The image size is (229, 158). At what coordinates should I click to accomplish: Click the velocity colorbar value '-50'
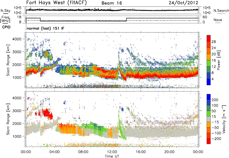pos(215,127)
